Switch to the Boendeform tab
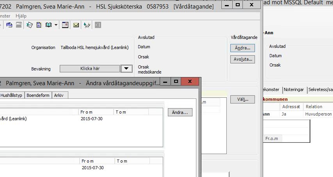333x177 pixels. [38, 95]
